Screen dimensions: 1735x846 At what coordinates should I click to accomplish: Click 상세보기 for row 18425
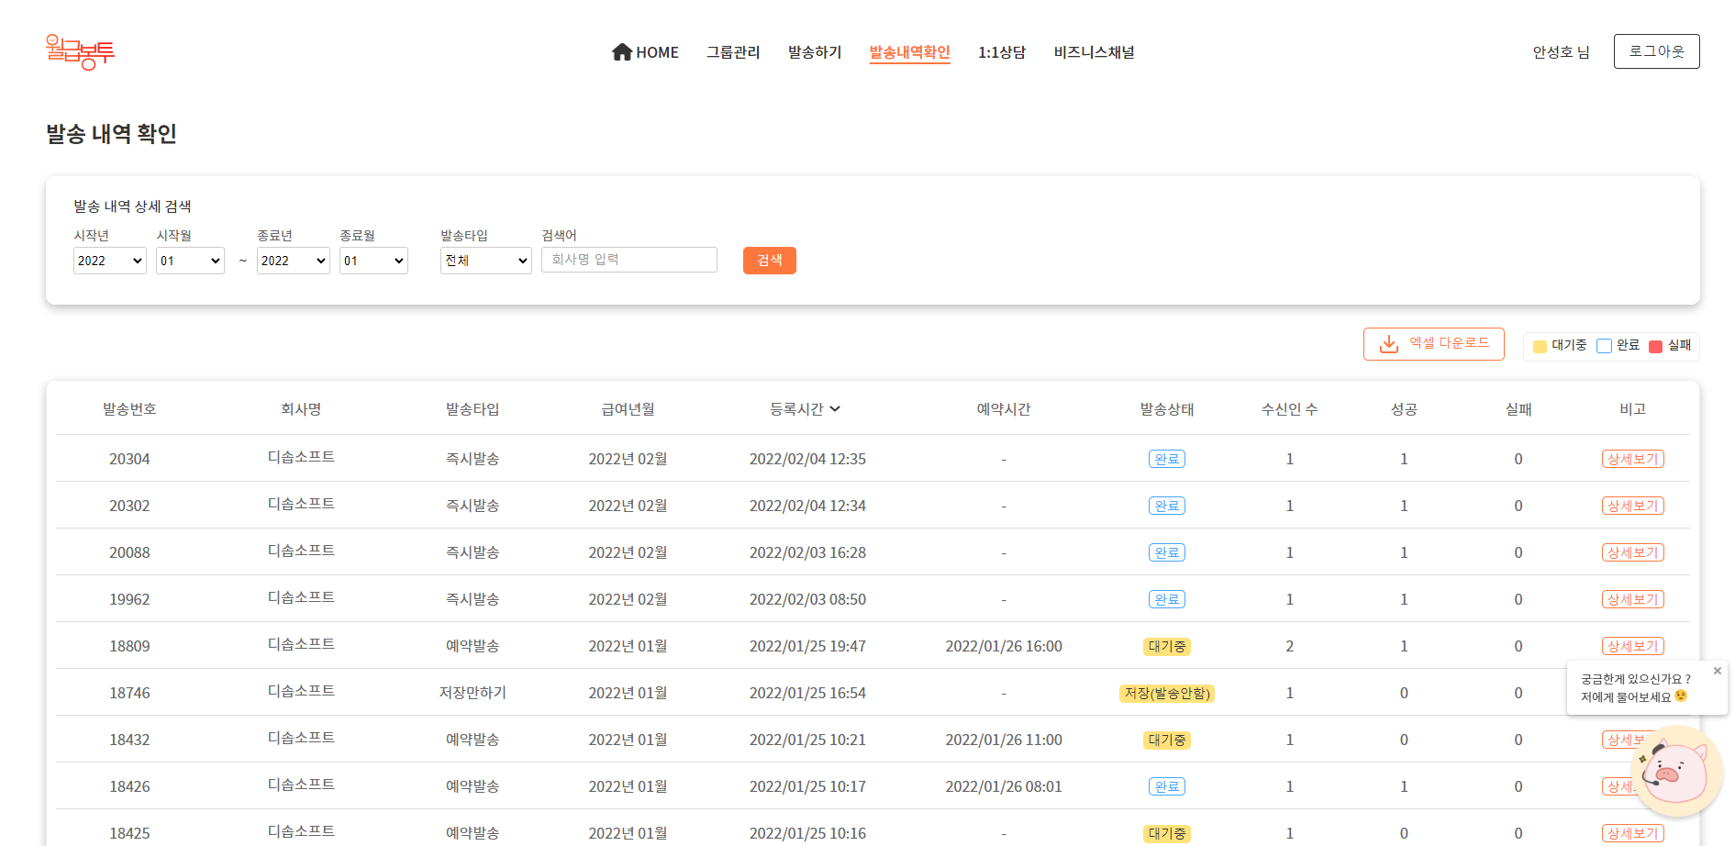(x=1633, y=833)
